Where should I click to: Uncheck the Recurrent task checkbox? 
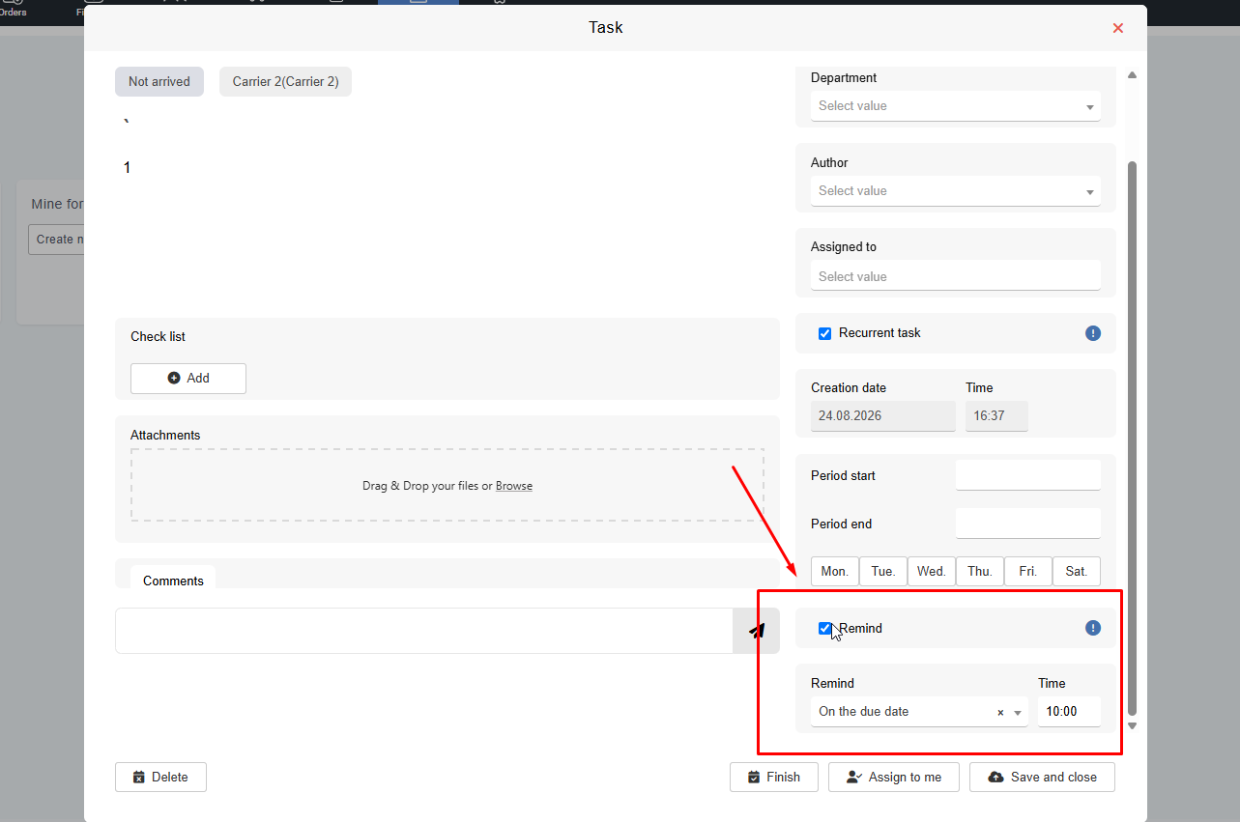click(x=824, y=333)
